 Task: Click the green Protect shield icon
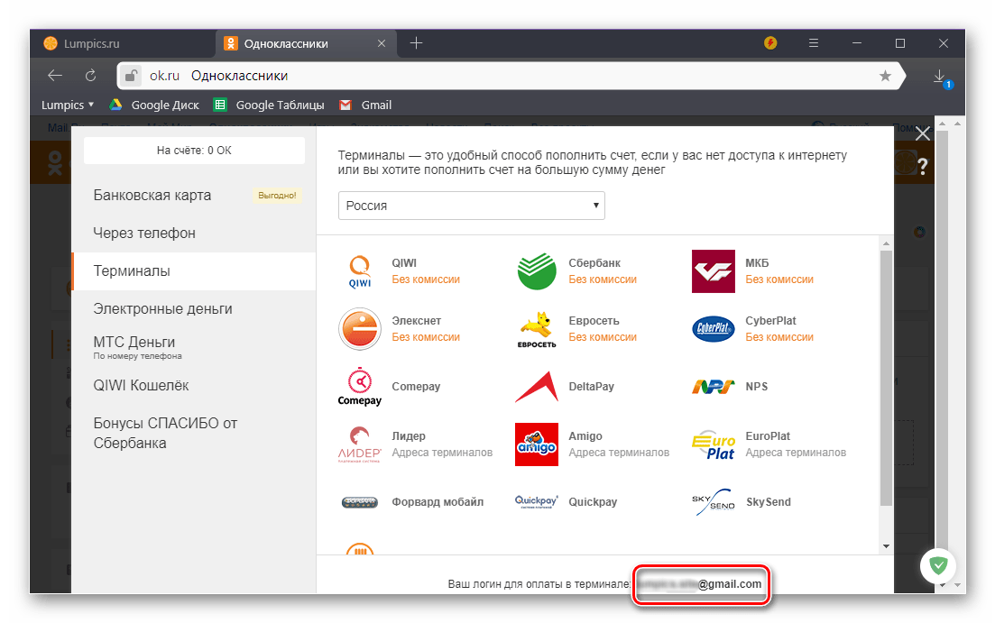click(938, 565)
